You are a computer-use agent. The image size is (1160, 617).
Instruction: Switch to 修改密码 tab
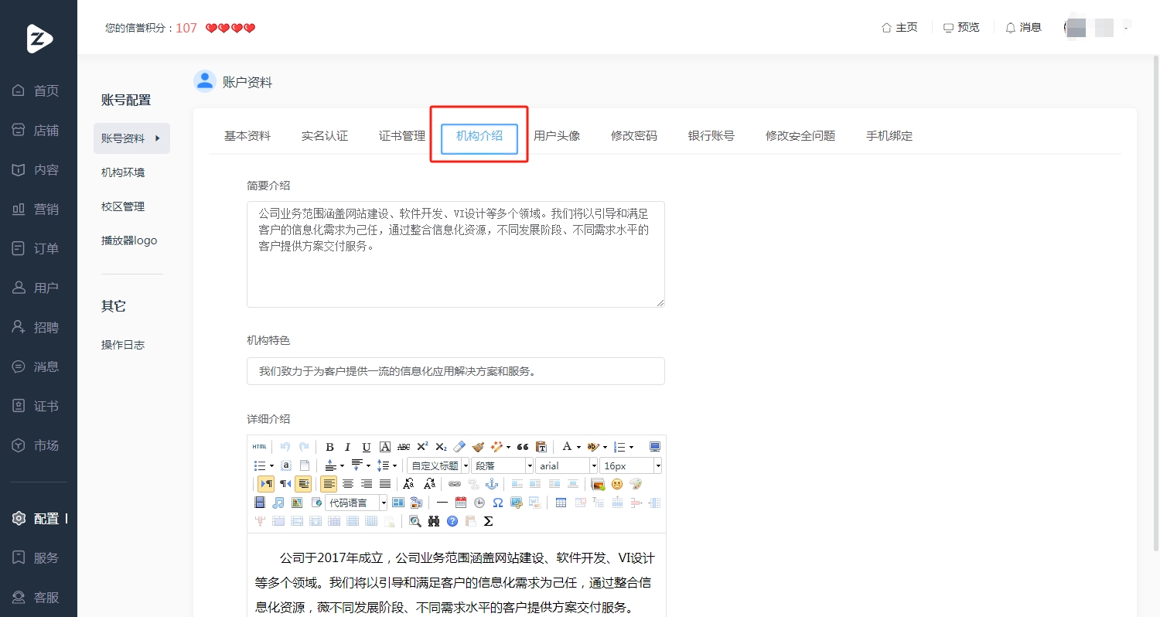tap(634, 136)
